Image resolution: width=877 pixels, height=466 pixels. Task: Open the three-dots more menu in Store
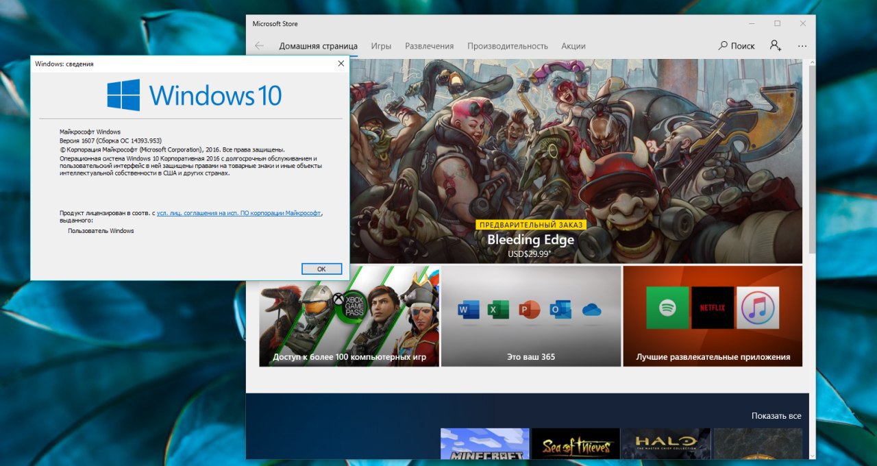coord(802,46)
